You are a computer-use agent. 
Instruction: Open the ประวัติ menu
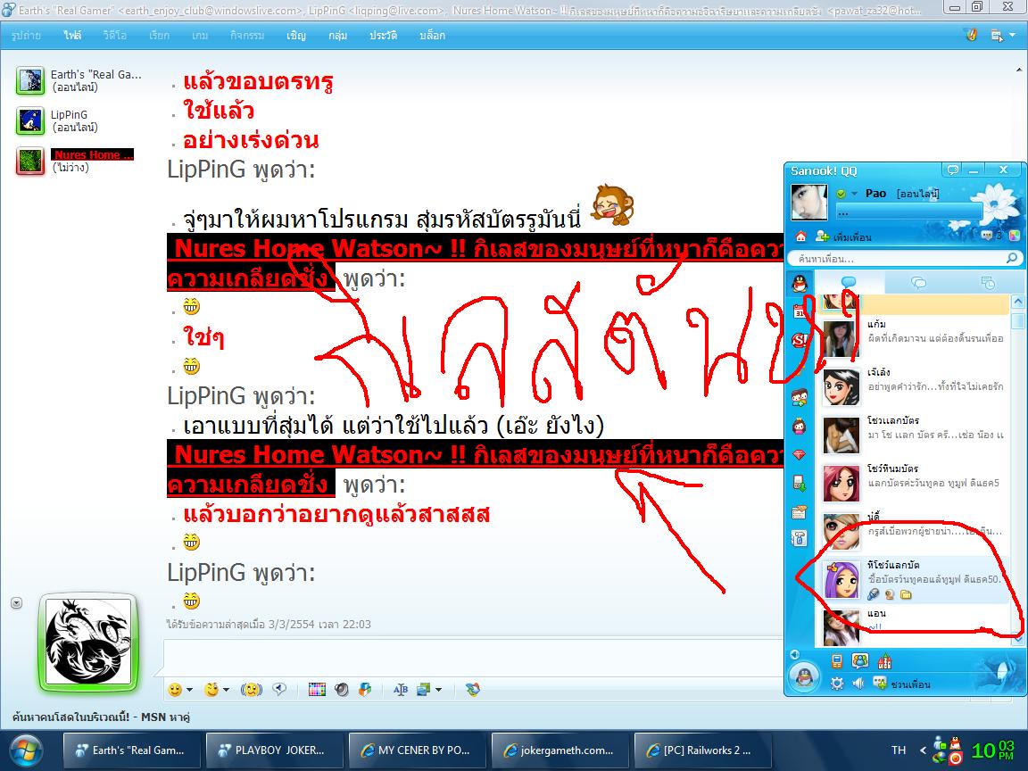point(383,36)
